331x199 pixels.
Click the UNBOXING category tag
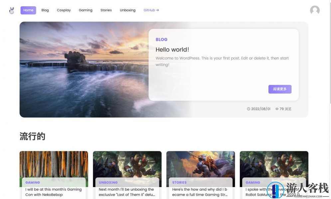(x=108, y=182)
